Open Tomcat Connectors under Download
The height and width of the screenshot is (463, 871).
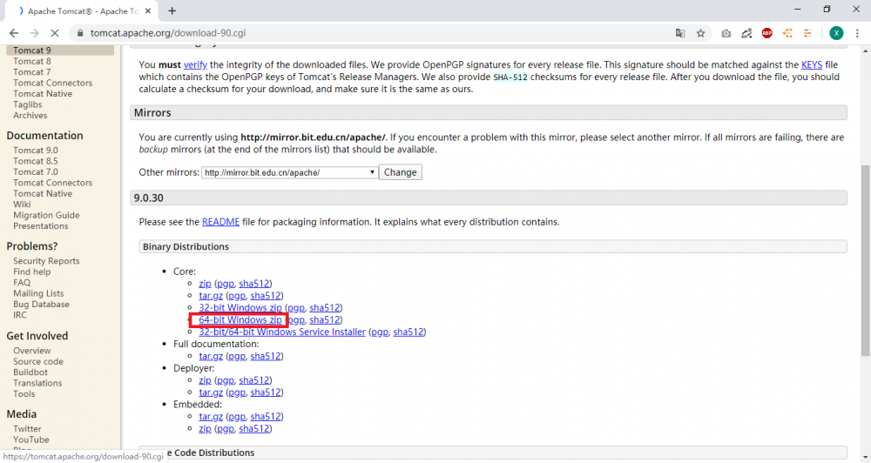tap(53, 84)
